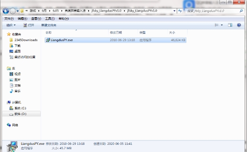Screen dimensions: 247x152
Task: Select the 游戏 breadcrumb in the address bar
Action: [33, 11]
